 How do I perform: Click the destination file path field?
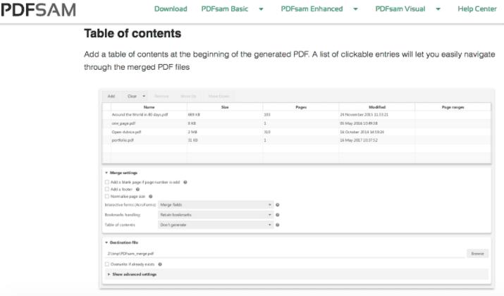[282, 253]
